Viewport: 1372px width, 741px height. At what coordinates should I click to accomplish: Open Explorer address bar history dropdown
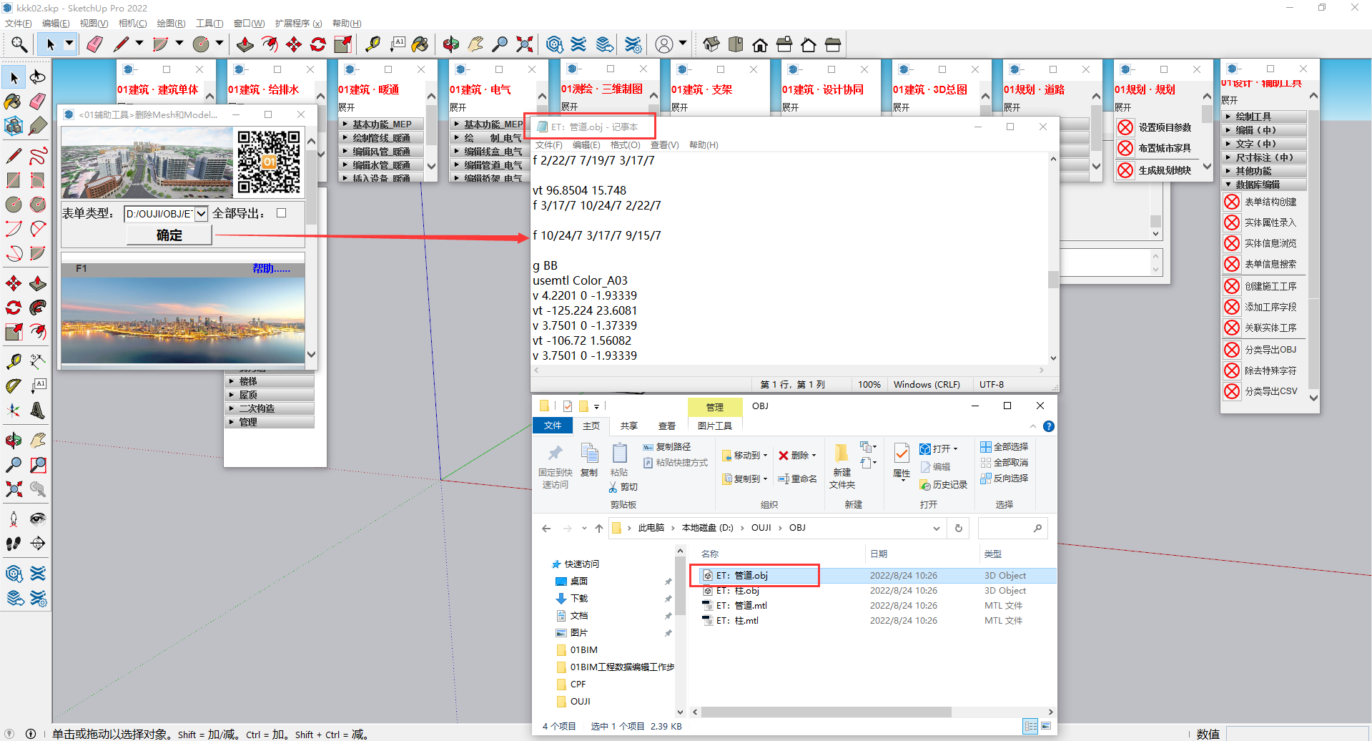click(936, 529)
